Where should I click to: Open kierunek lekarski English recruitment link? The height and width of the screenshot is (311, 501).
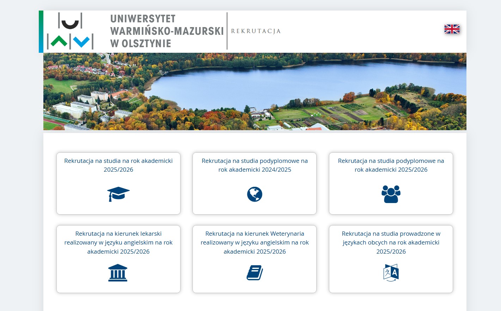(x=118, y=242)
